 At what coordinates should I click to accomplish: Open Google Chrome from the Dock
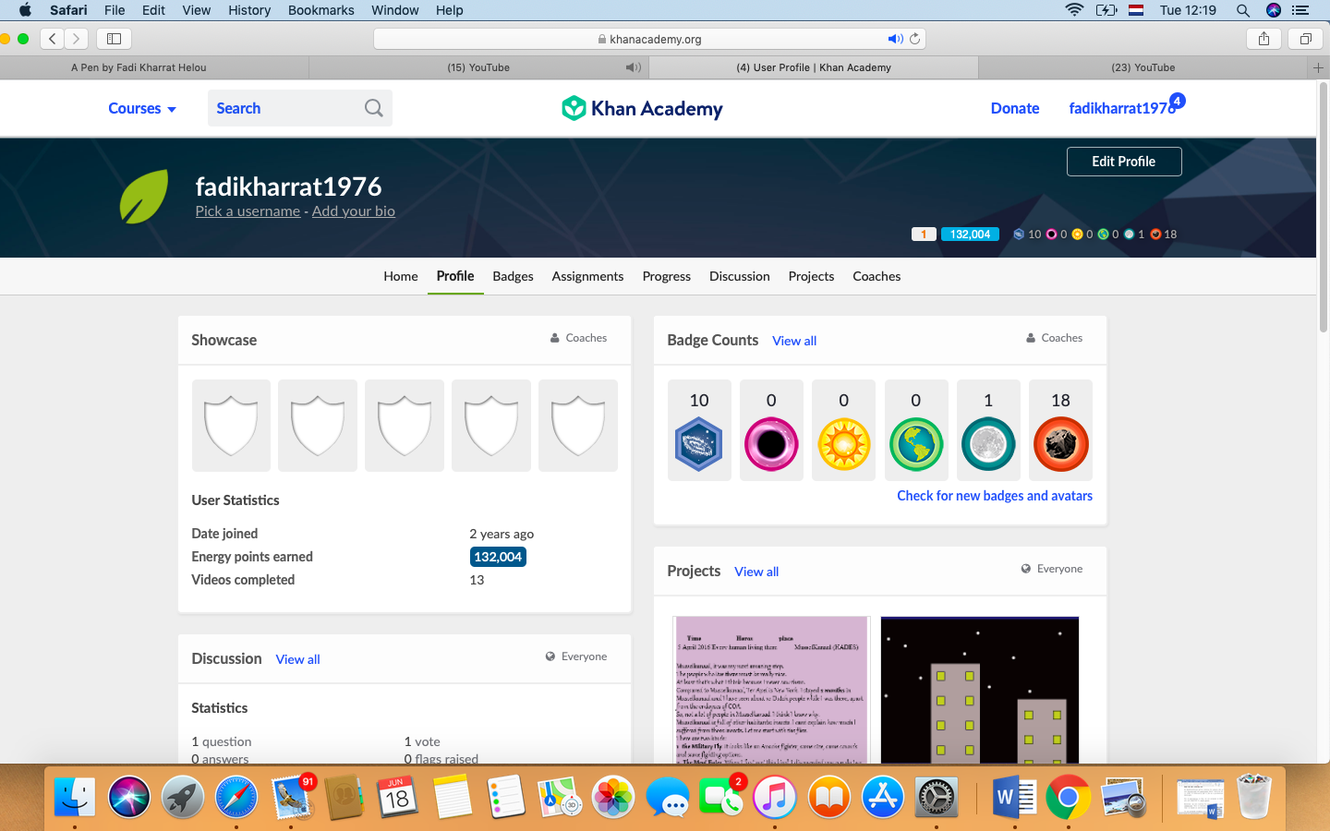1068,797
